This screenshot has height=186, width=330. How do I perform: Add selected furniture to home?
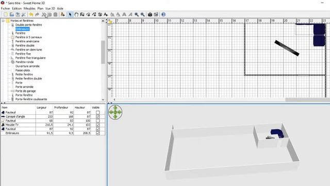point(63,14)
